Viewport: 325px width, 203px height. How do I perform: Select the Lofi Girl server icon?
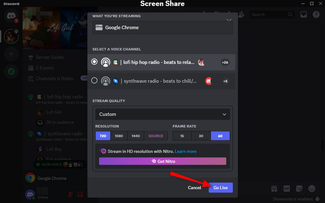click(11, 36)
